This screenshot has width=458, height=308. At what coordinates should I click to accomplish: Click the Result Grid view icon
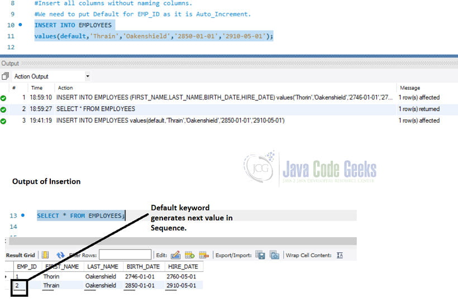(x=45, y=255)
